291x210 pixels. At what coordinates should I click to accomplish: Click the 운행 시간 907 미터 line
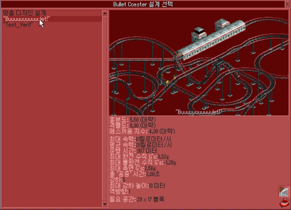tap(133, 151)
